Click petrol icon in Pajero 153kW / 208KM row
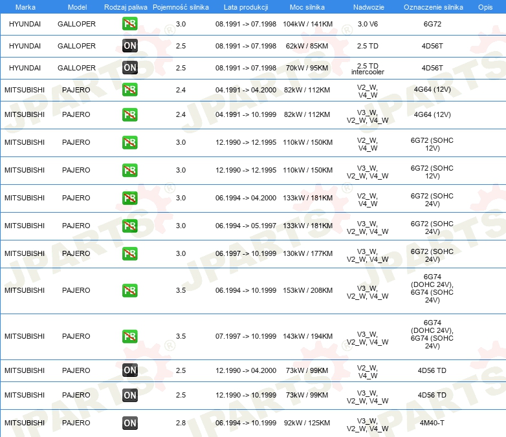Screen dimensions: 506x437 (x=129, y=290)
